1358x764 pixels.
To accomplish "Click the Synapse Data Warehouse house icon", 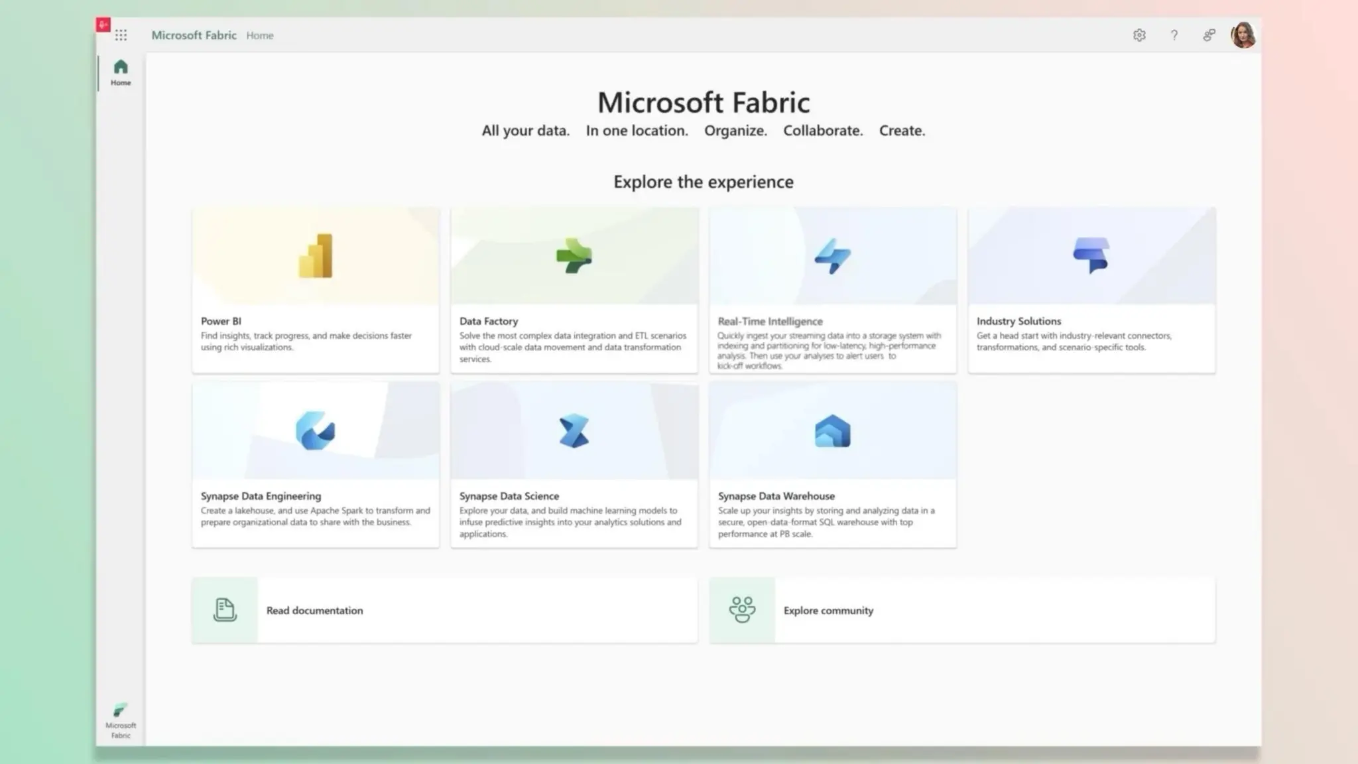I will click(x=832, y=431).
